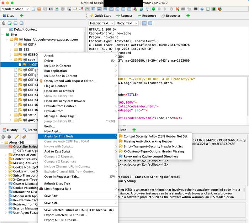Select Content Security Policy (CSP) Header Not Set
This screenshot has width=249, height=223.
pyautogui.click(x=155, y=136)
